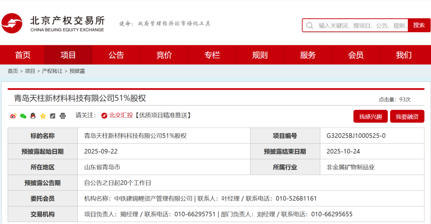Open the 服务 navigation tab
The width and height of the screenshot is (431, 224).
[x=308, y=55]
